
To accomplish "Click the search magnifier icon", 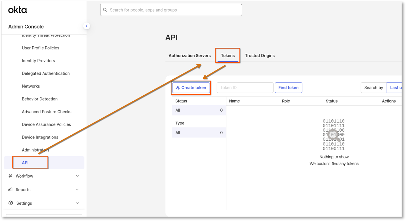I will coord(105,10).
